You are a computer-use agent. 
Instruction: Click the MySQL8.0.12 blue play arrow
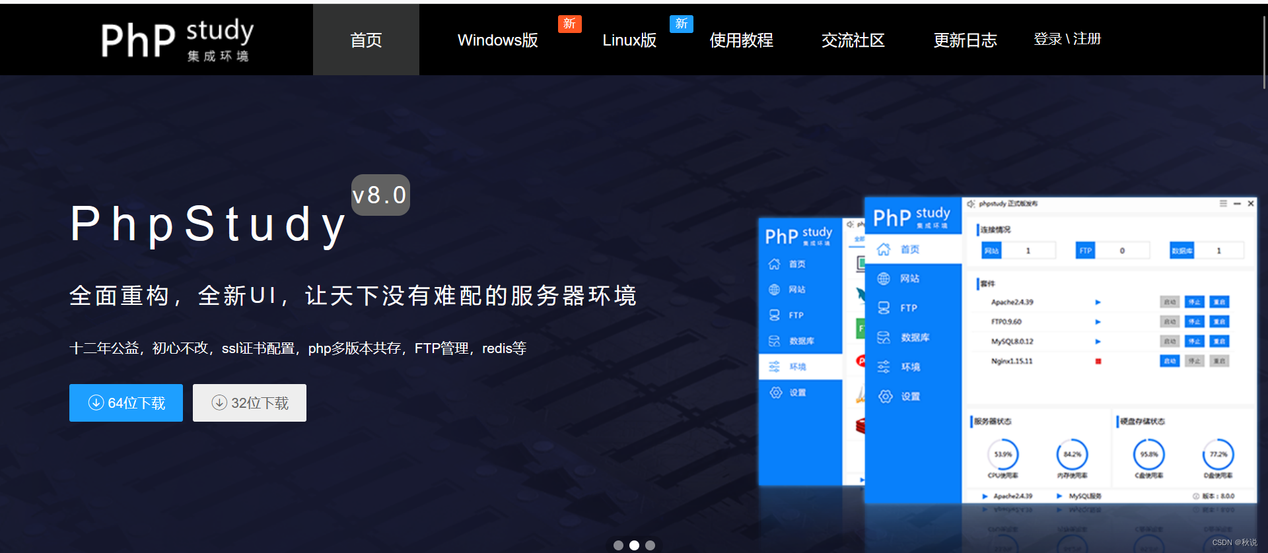[1098, 342]
